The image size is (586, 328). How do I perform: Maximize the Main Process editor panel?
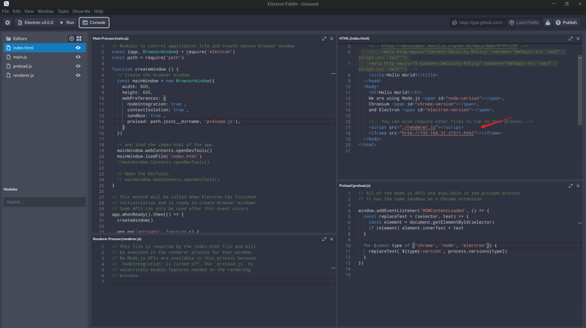pos(324,39)
